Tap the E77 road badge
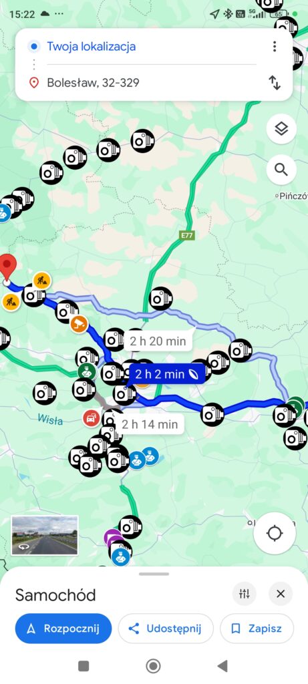Screen dimensions: 308x684 click(187, 236)
